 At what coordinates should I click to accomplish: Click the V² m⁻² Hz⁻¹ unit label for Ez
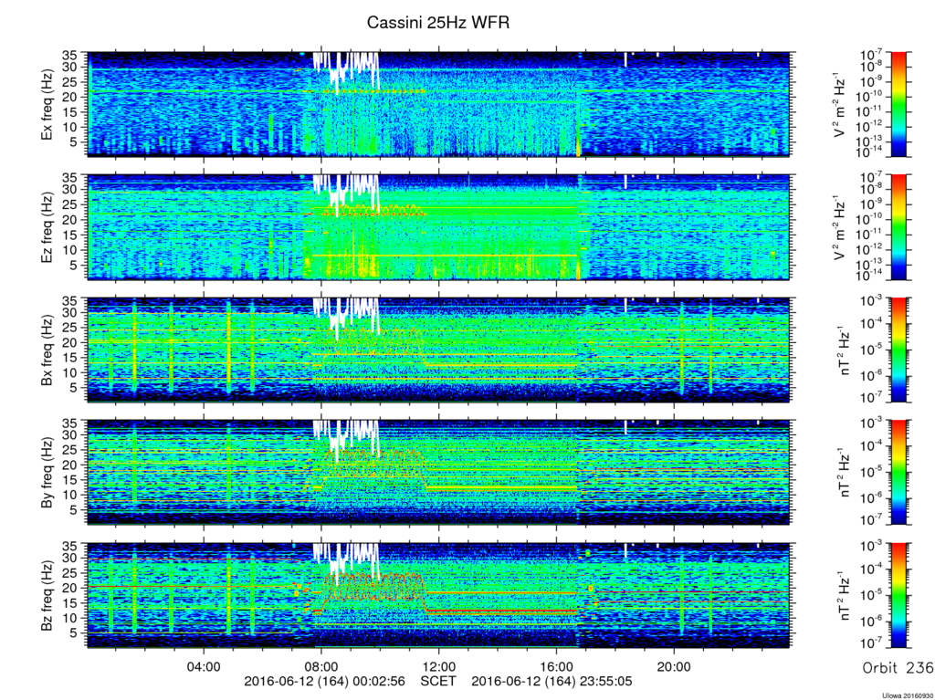pyautogui.click(x=841, y=227)
